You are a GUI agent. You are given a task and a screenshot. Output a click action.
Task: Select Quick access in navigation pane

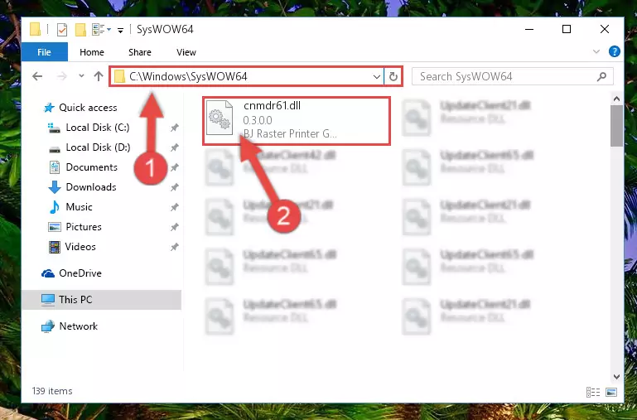[x=88, y=107]
